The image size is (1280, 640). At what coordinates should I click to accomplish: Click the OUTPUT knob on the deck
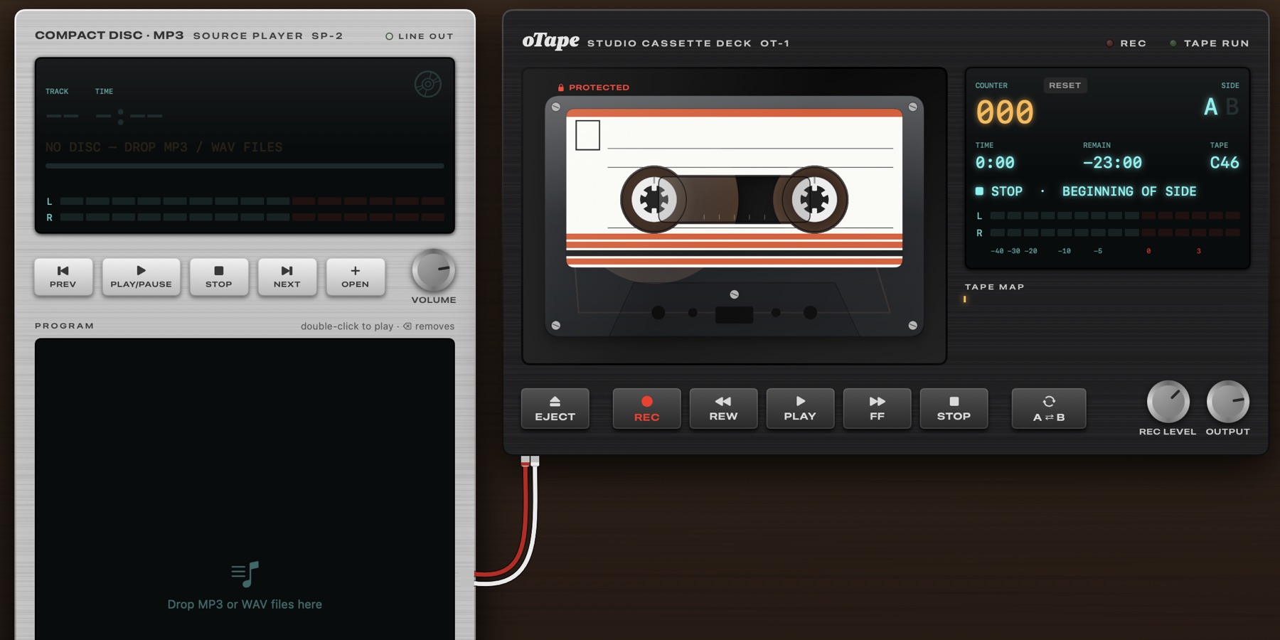[x=1227, y=402]
